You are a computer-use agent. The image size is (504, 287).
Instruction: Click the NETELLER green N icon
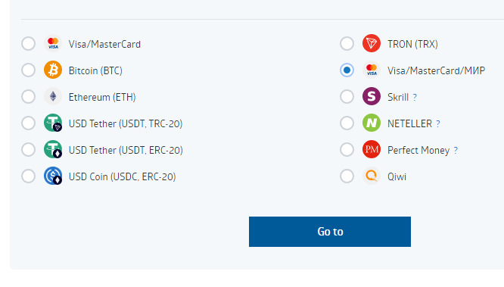pyautogui.click(x=372, y=123)
